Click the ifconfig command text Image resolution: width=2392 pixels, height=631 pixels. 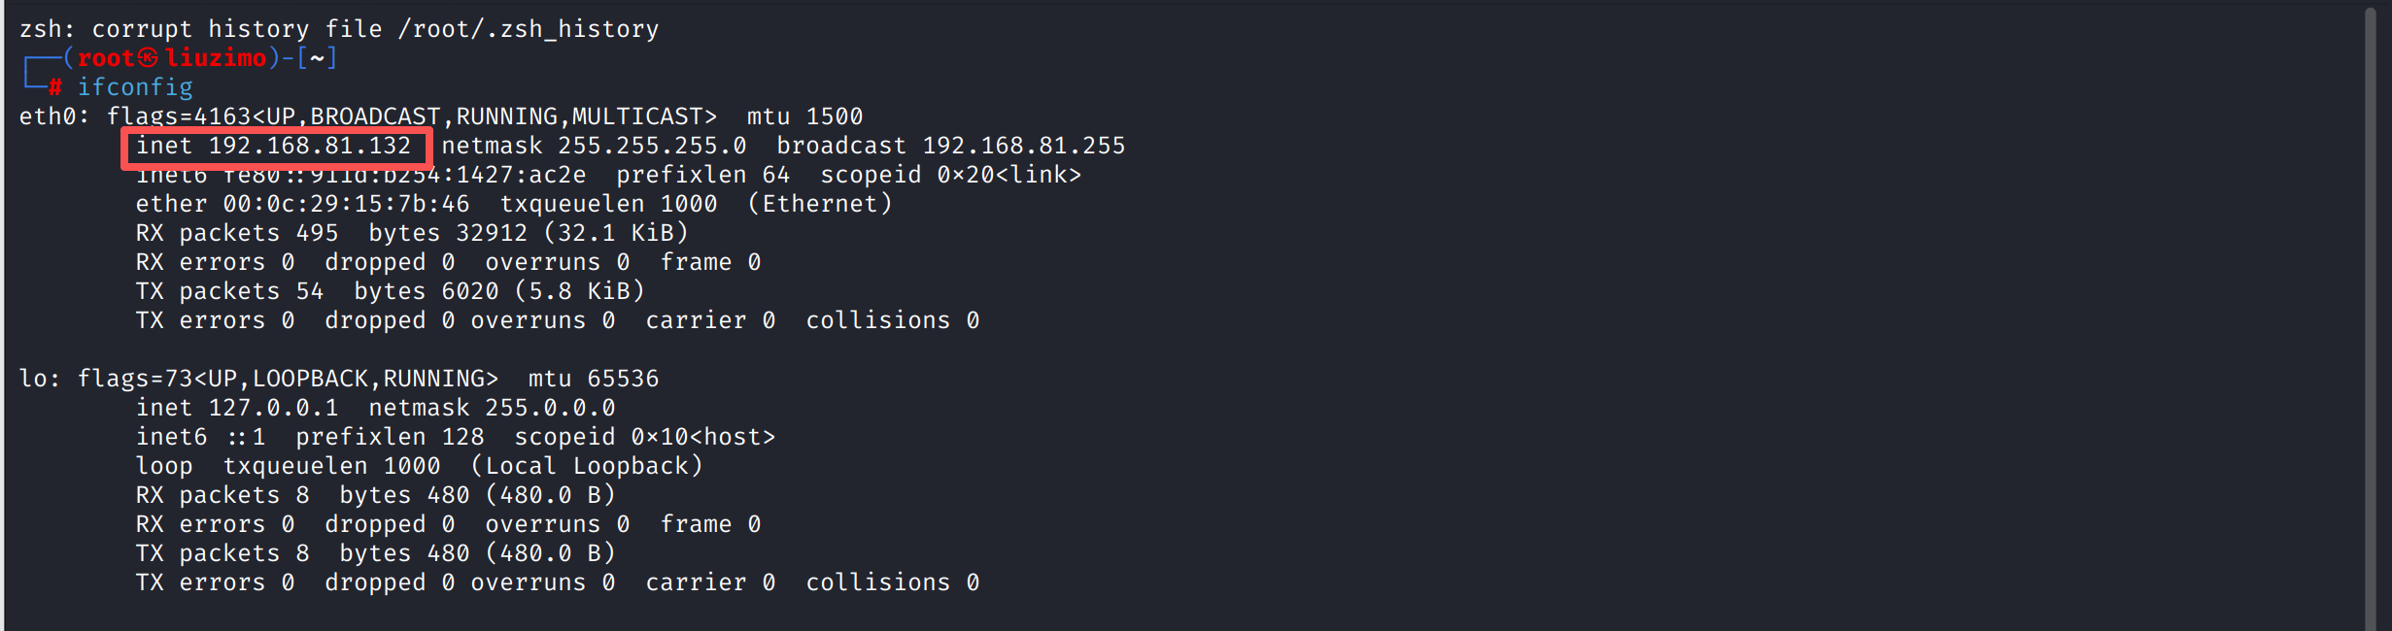[x=135, y=87]
